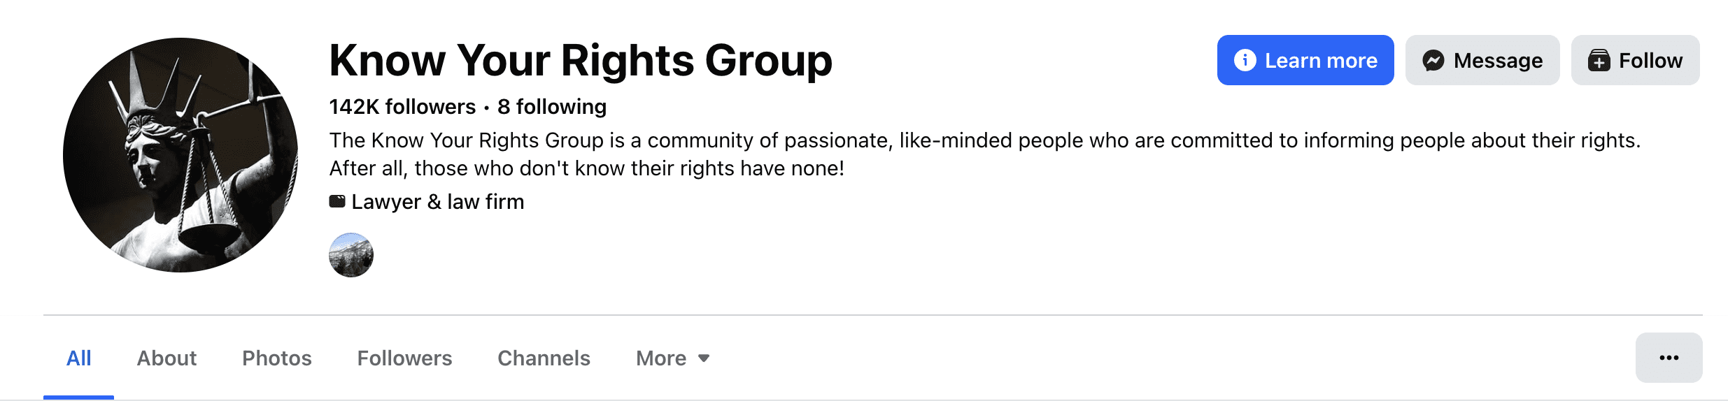
Task: Click the info icon inside Learn more
Action: [1245, 60]
